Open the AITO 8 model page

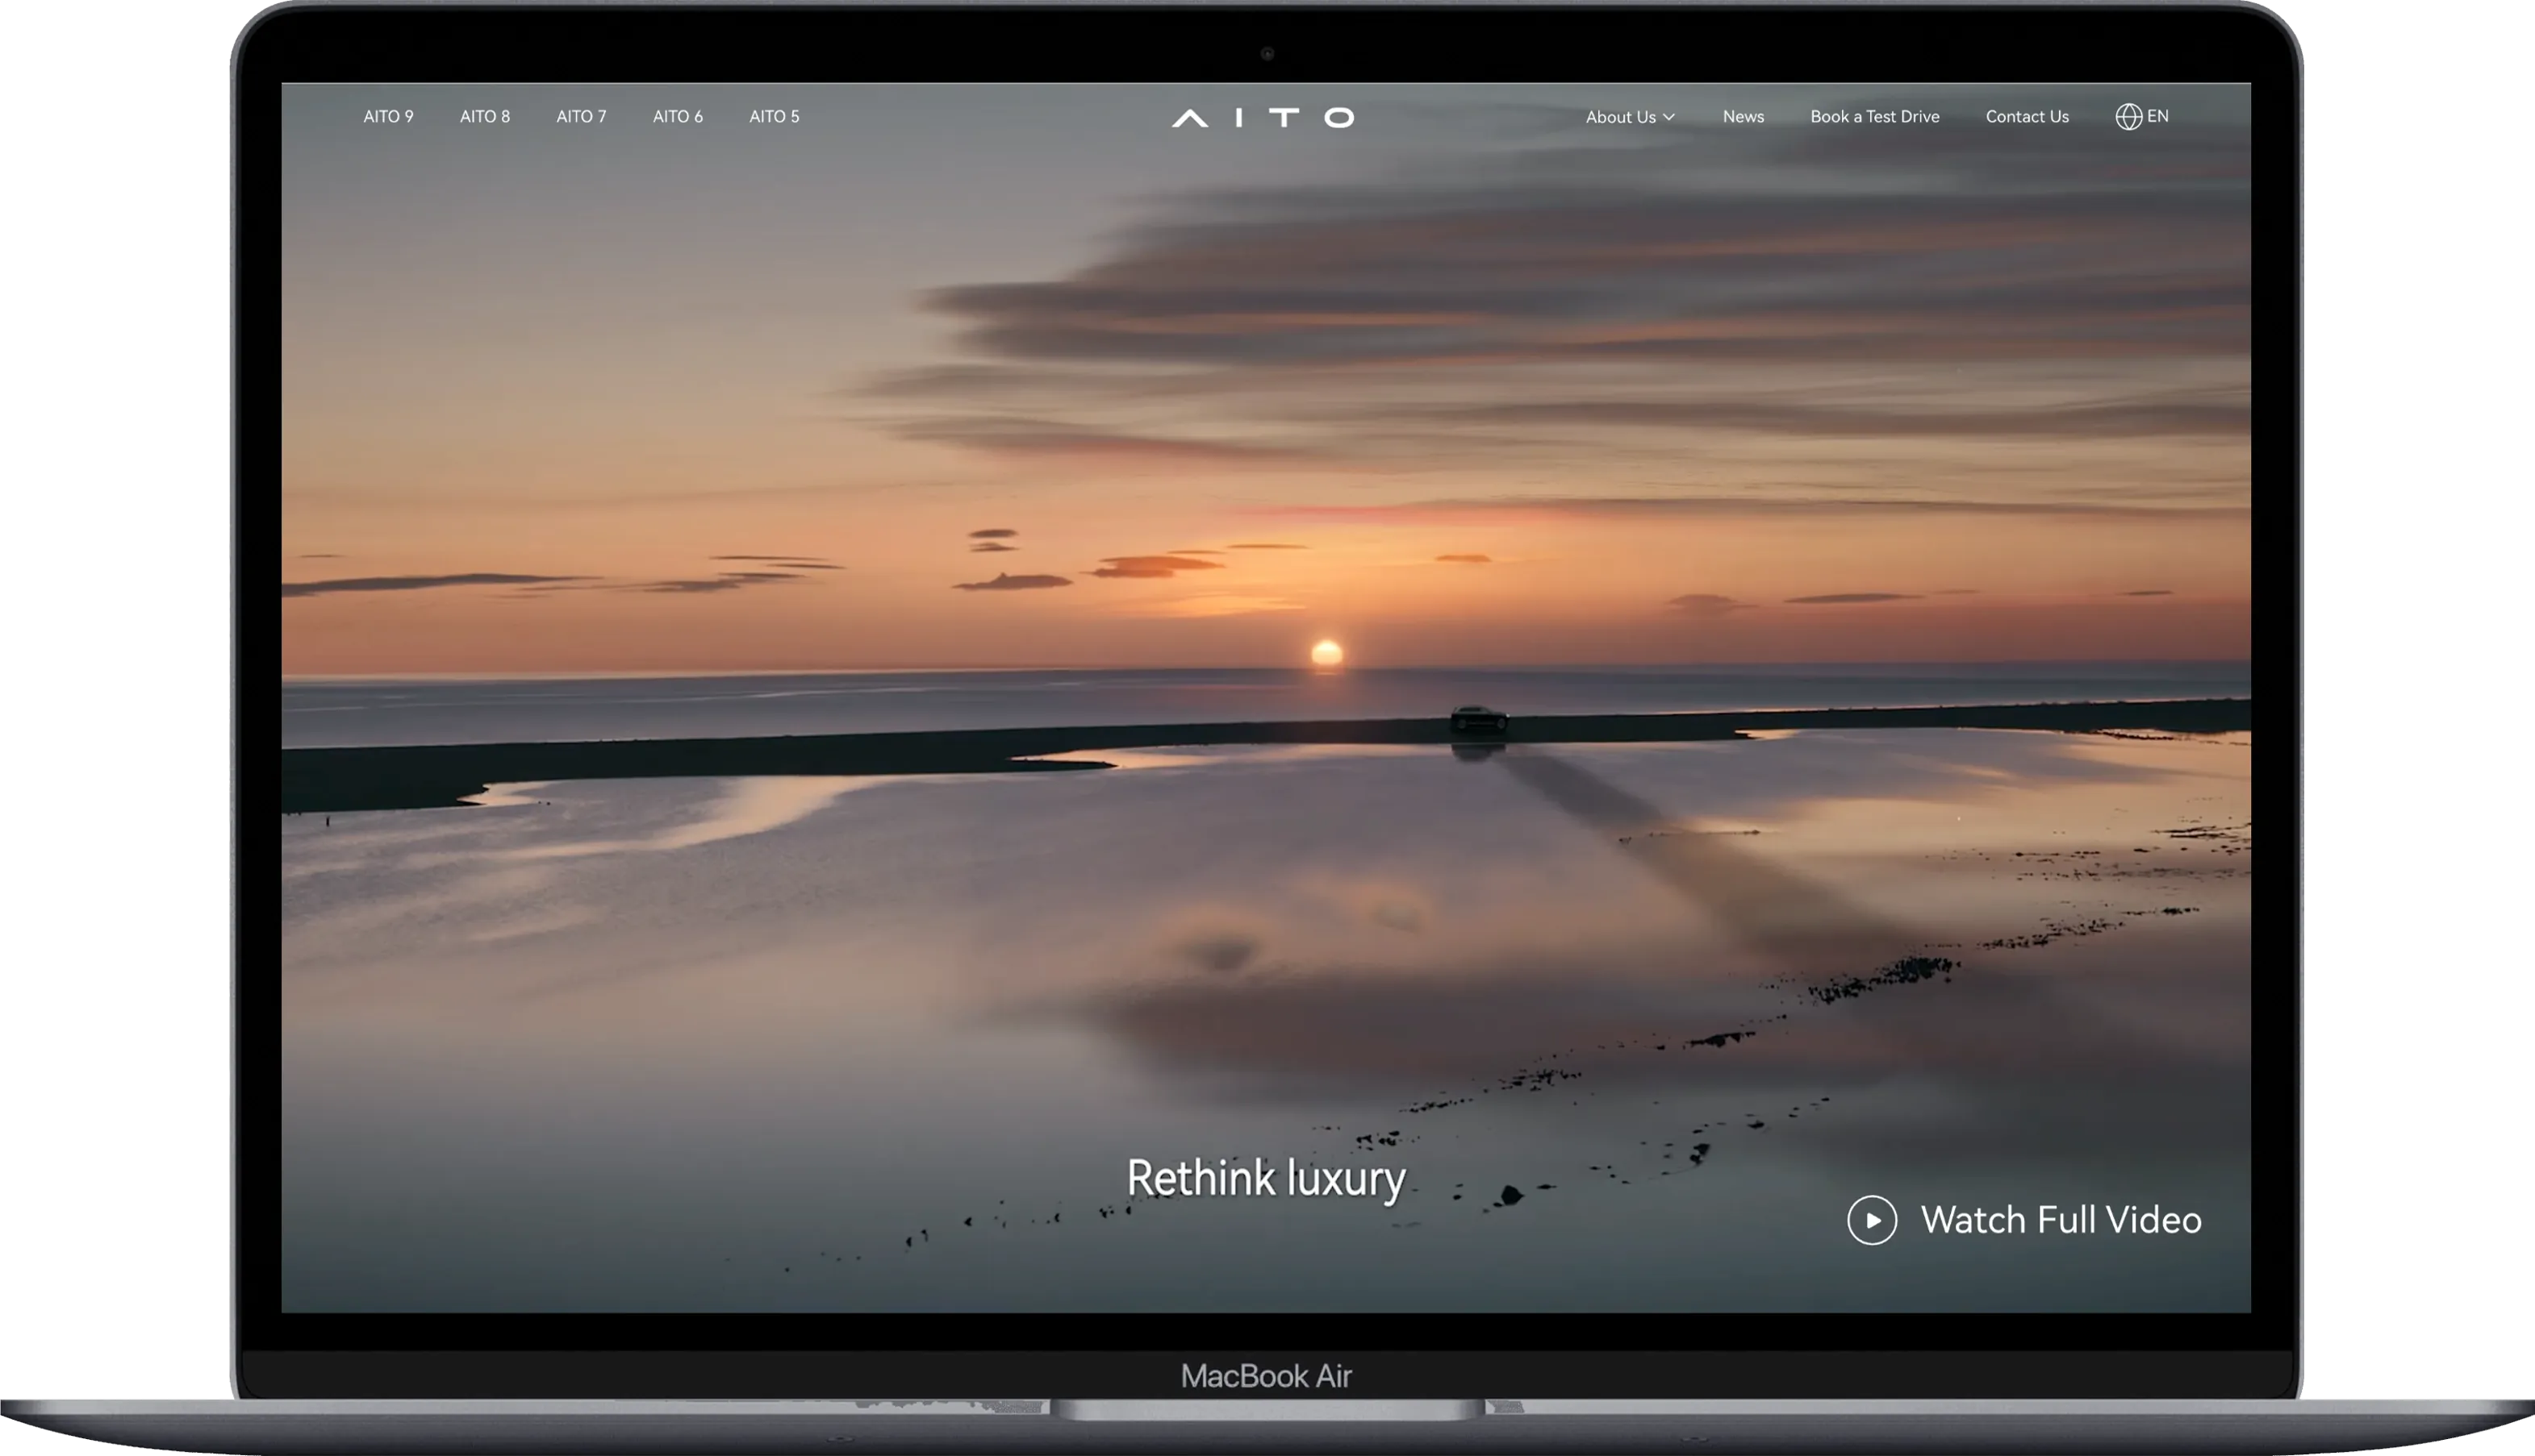coord(484,116)
